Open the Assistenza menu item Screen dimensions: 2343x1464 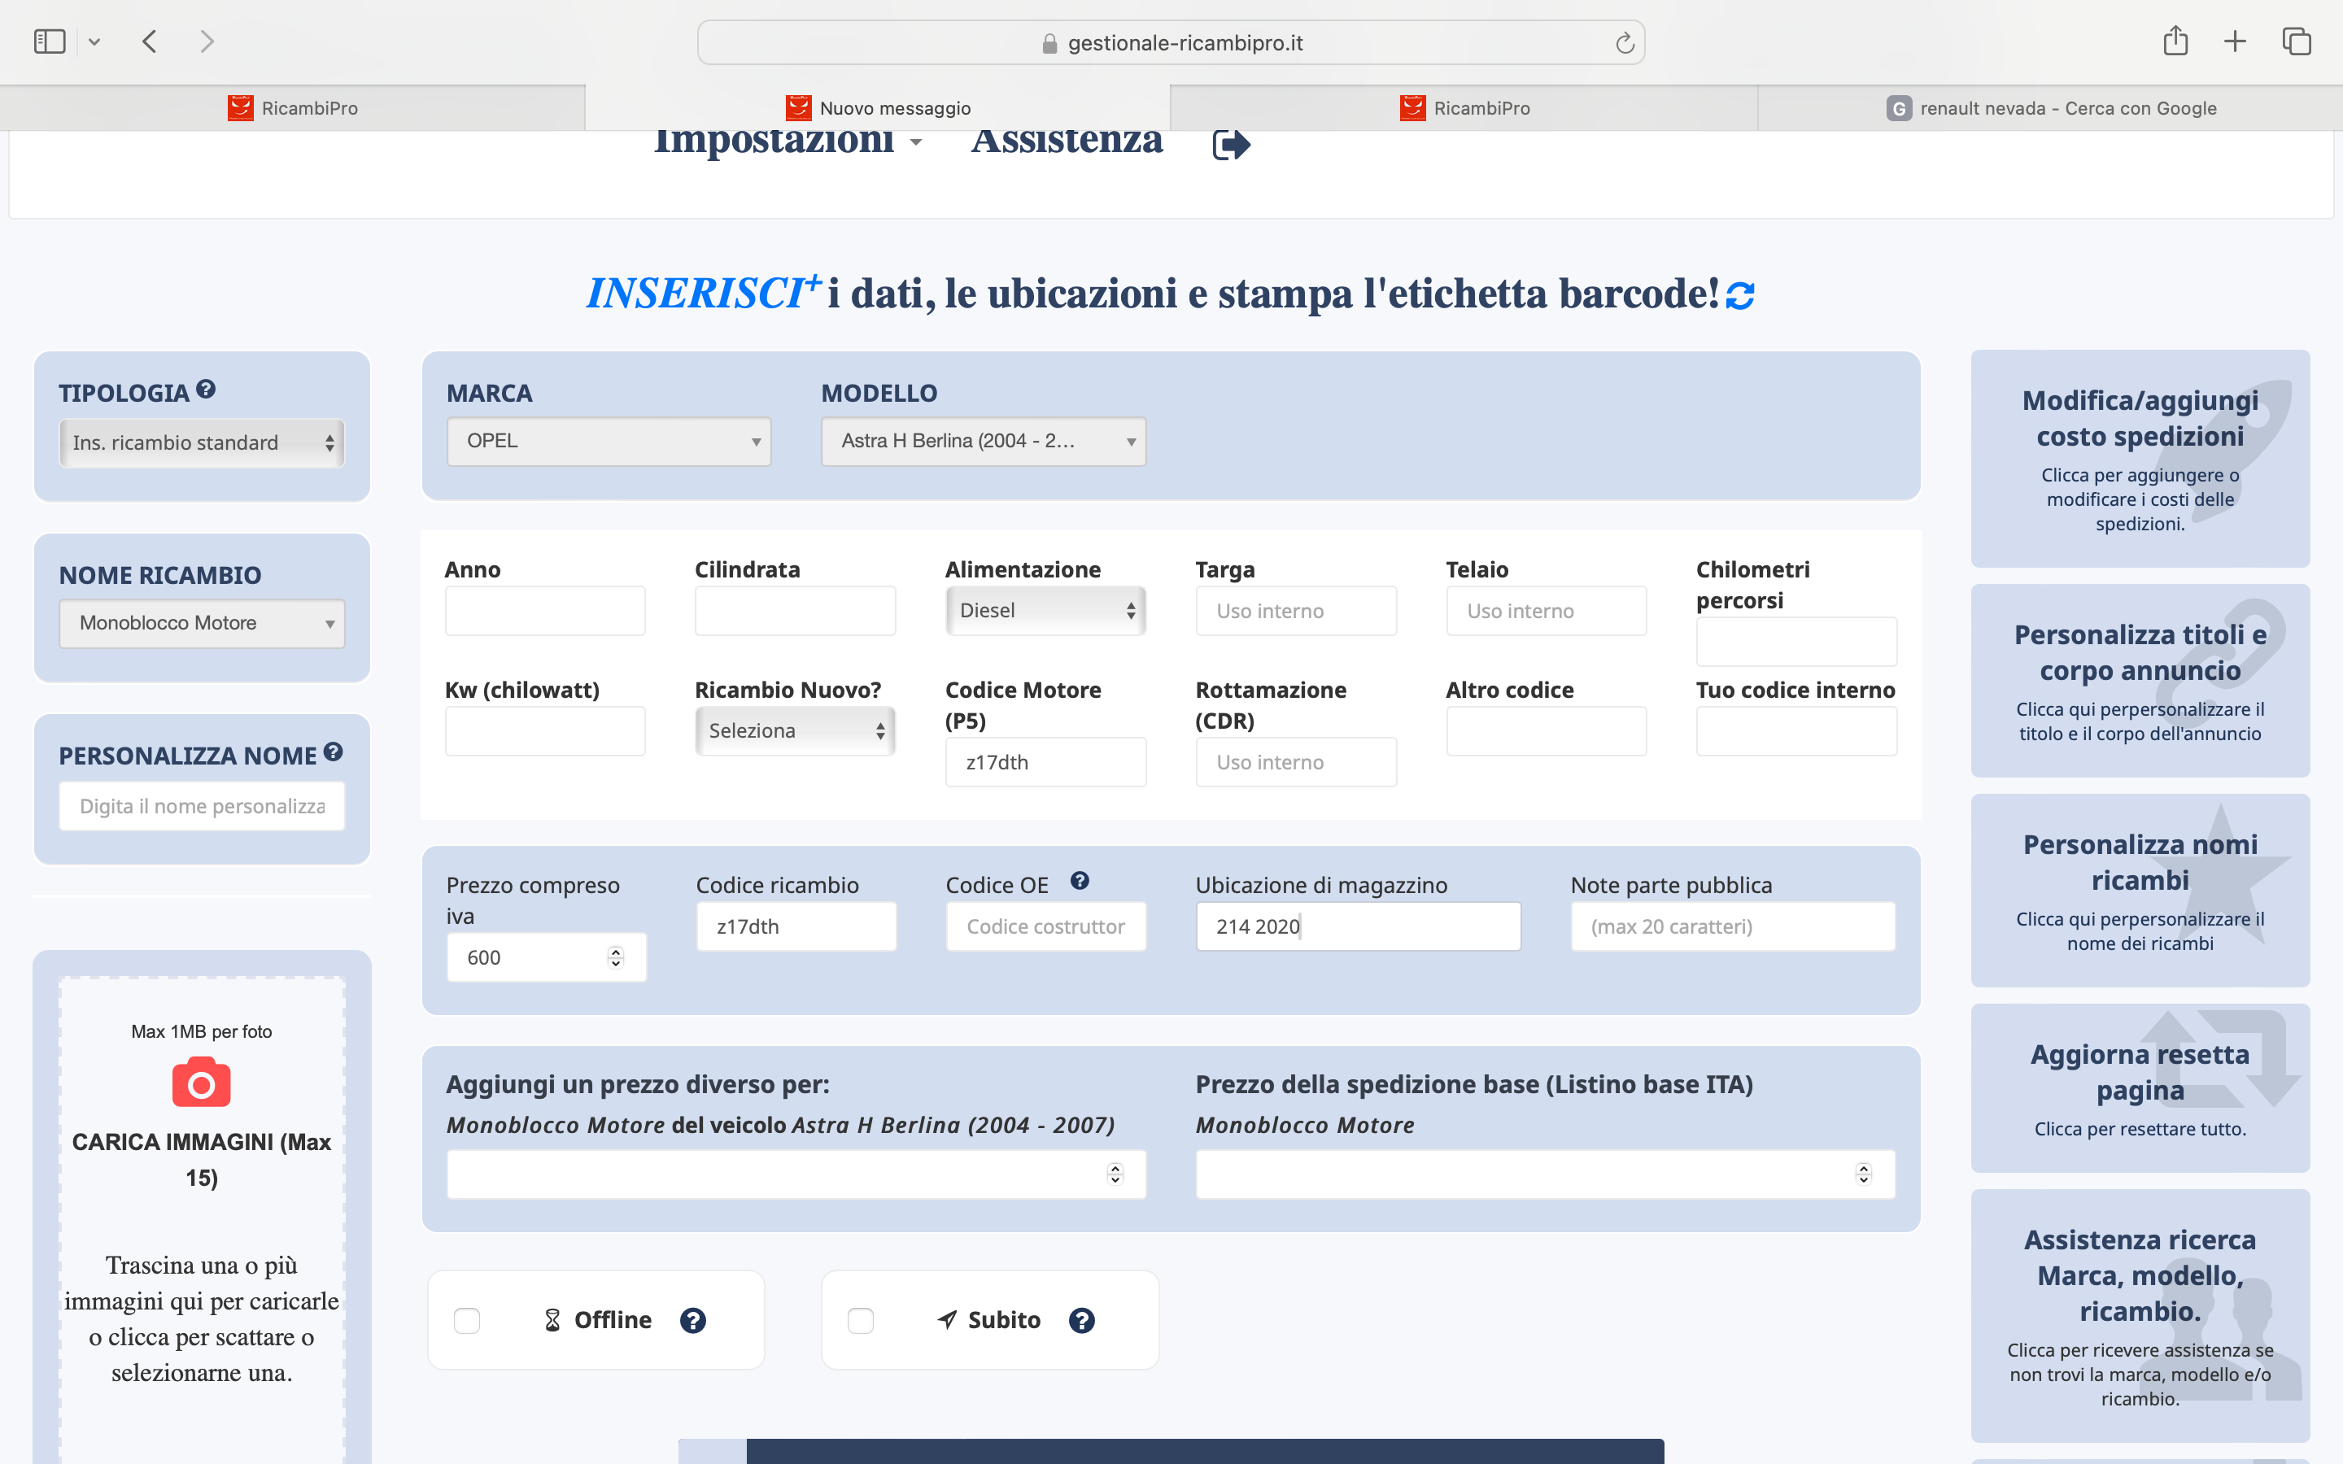[1066, 142]
